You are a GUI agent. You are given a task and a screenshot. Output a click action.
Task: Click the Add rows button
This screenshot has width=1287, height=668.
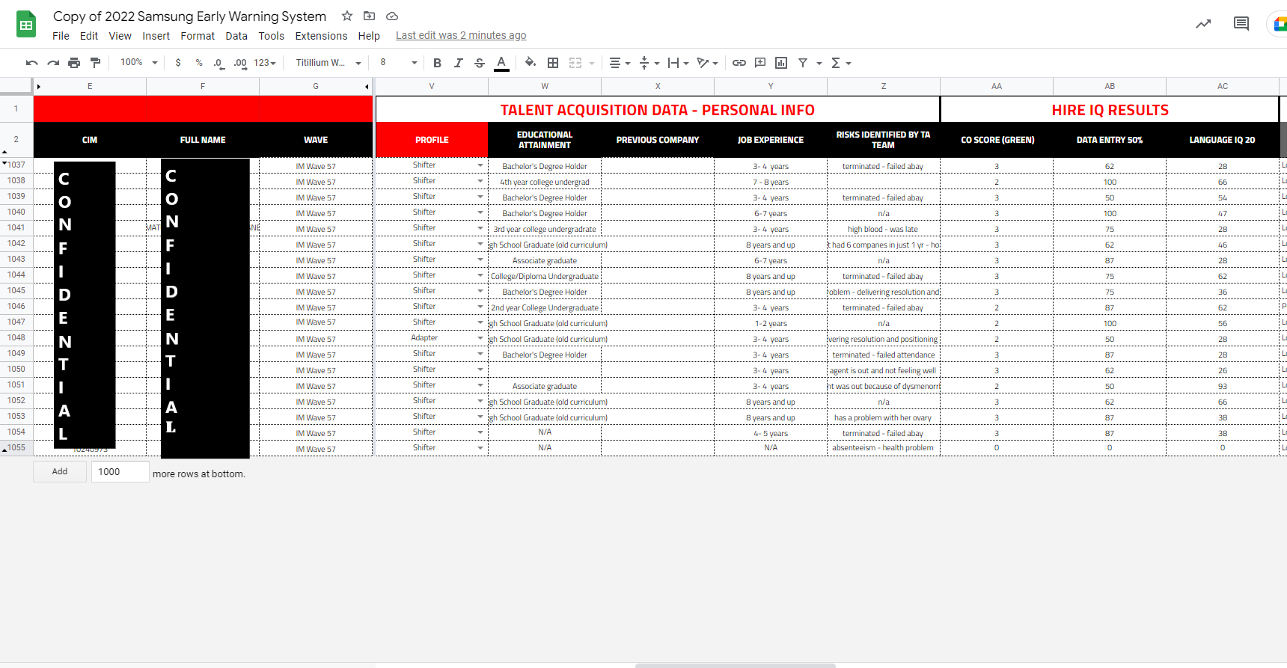click(60, 471)
